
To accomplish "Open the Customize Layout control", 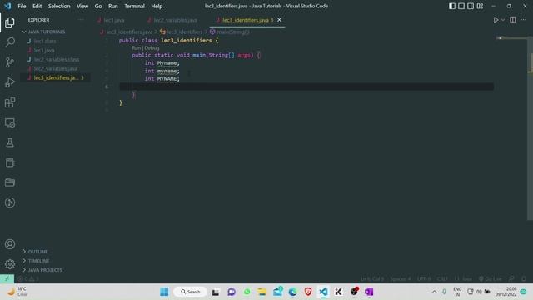I will [x=480, y=6].
